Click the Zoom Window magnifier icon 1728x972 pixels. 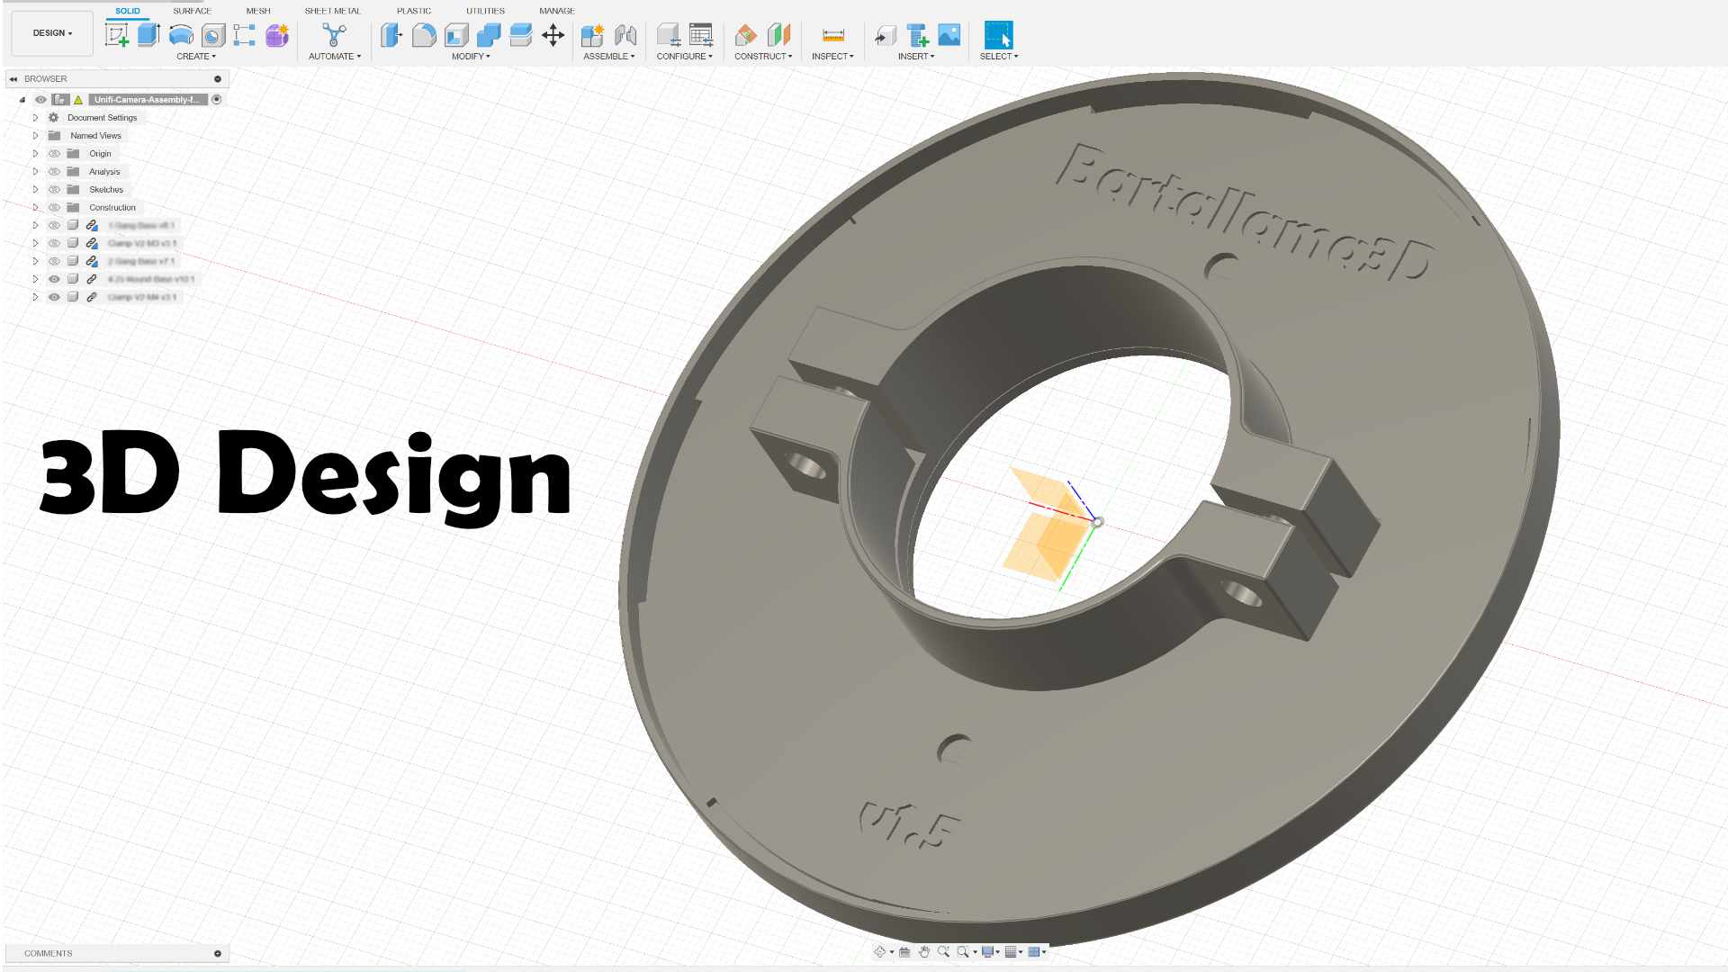pyautogui.click(x=963, y=951)
